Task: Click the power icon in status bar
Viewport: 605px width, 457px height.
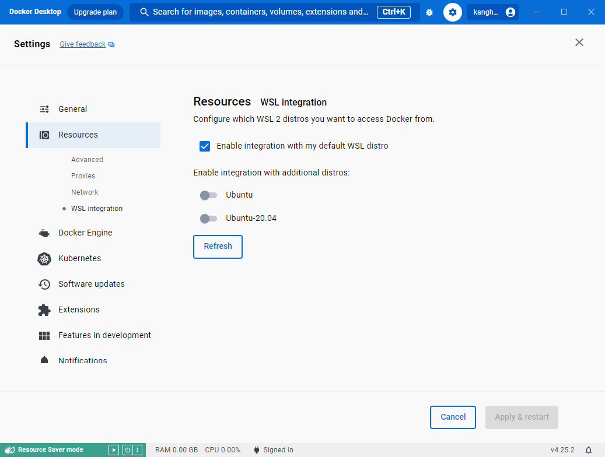Action: [128, 449]
